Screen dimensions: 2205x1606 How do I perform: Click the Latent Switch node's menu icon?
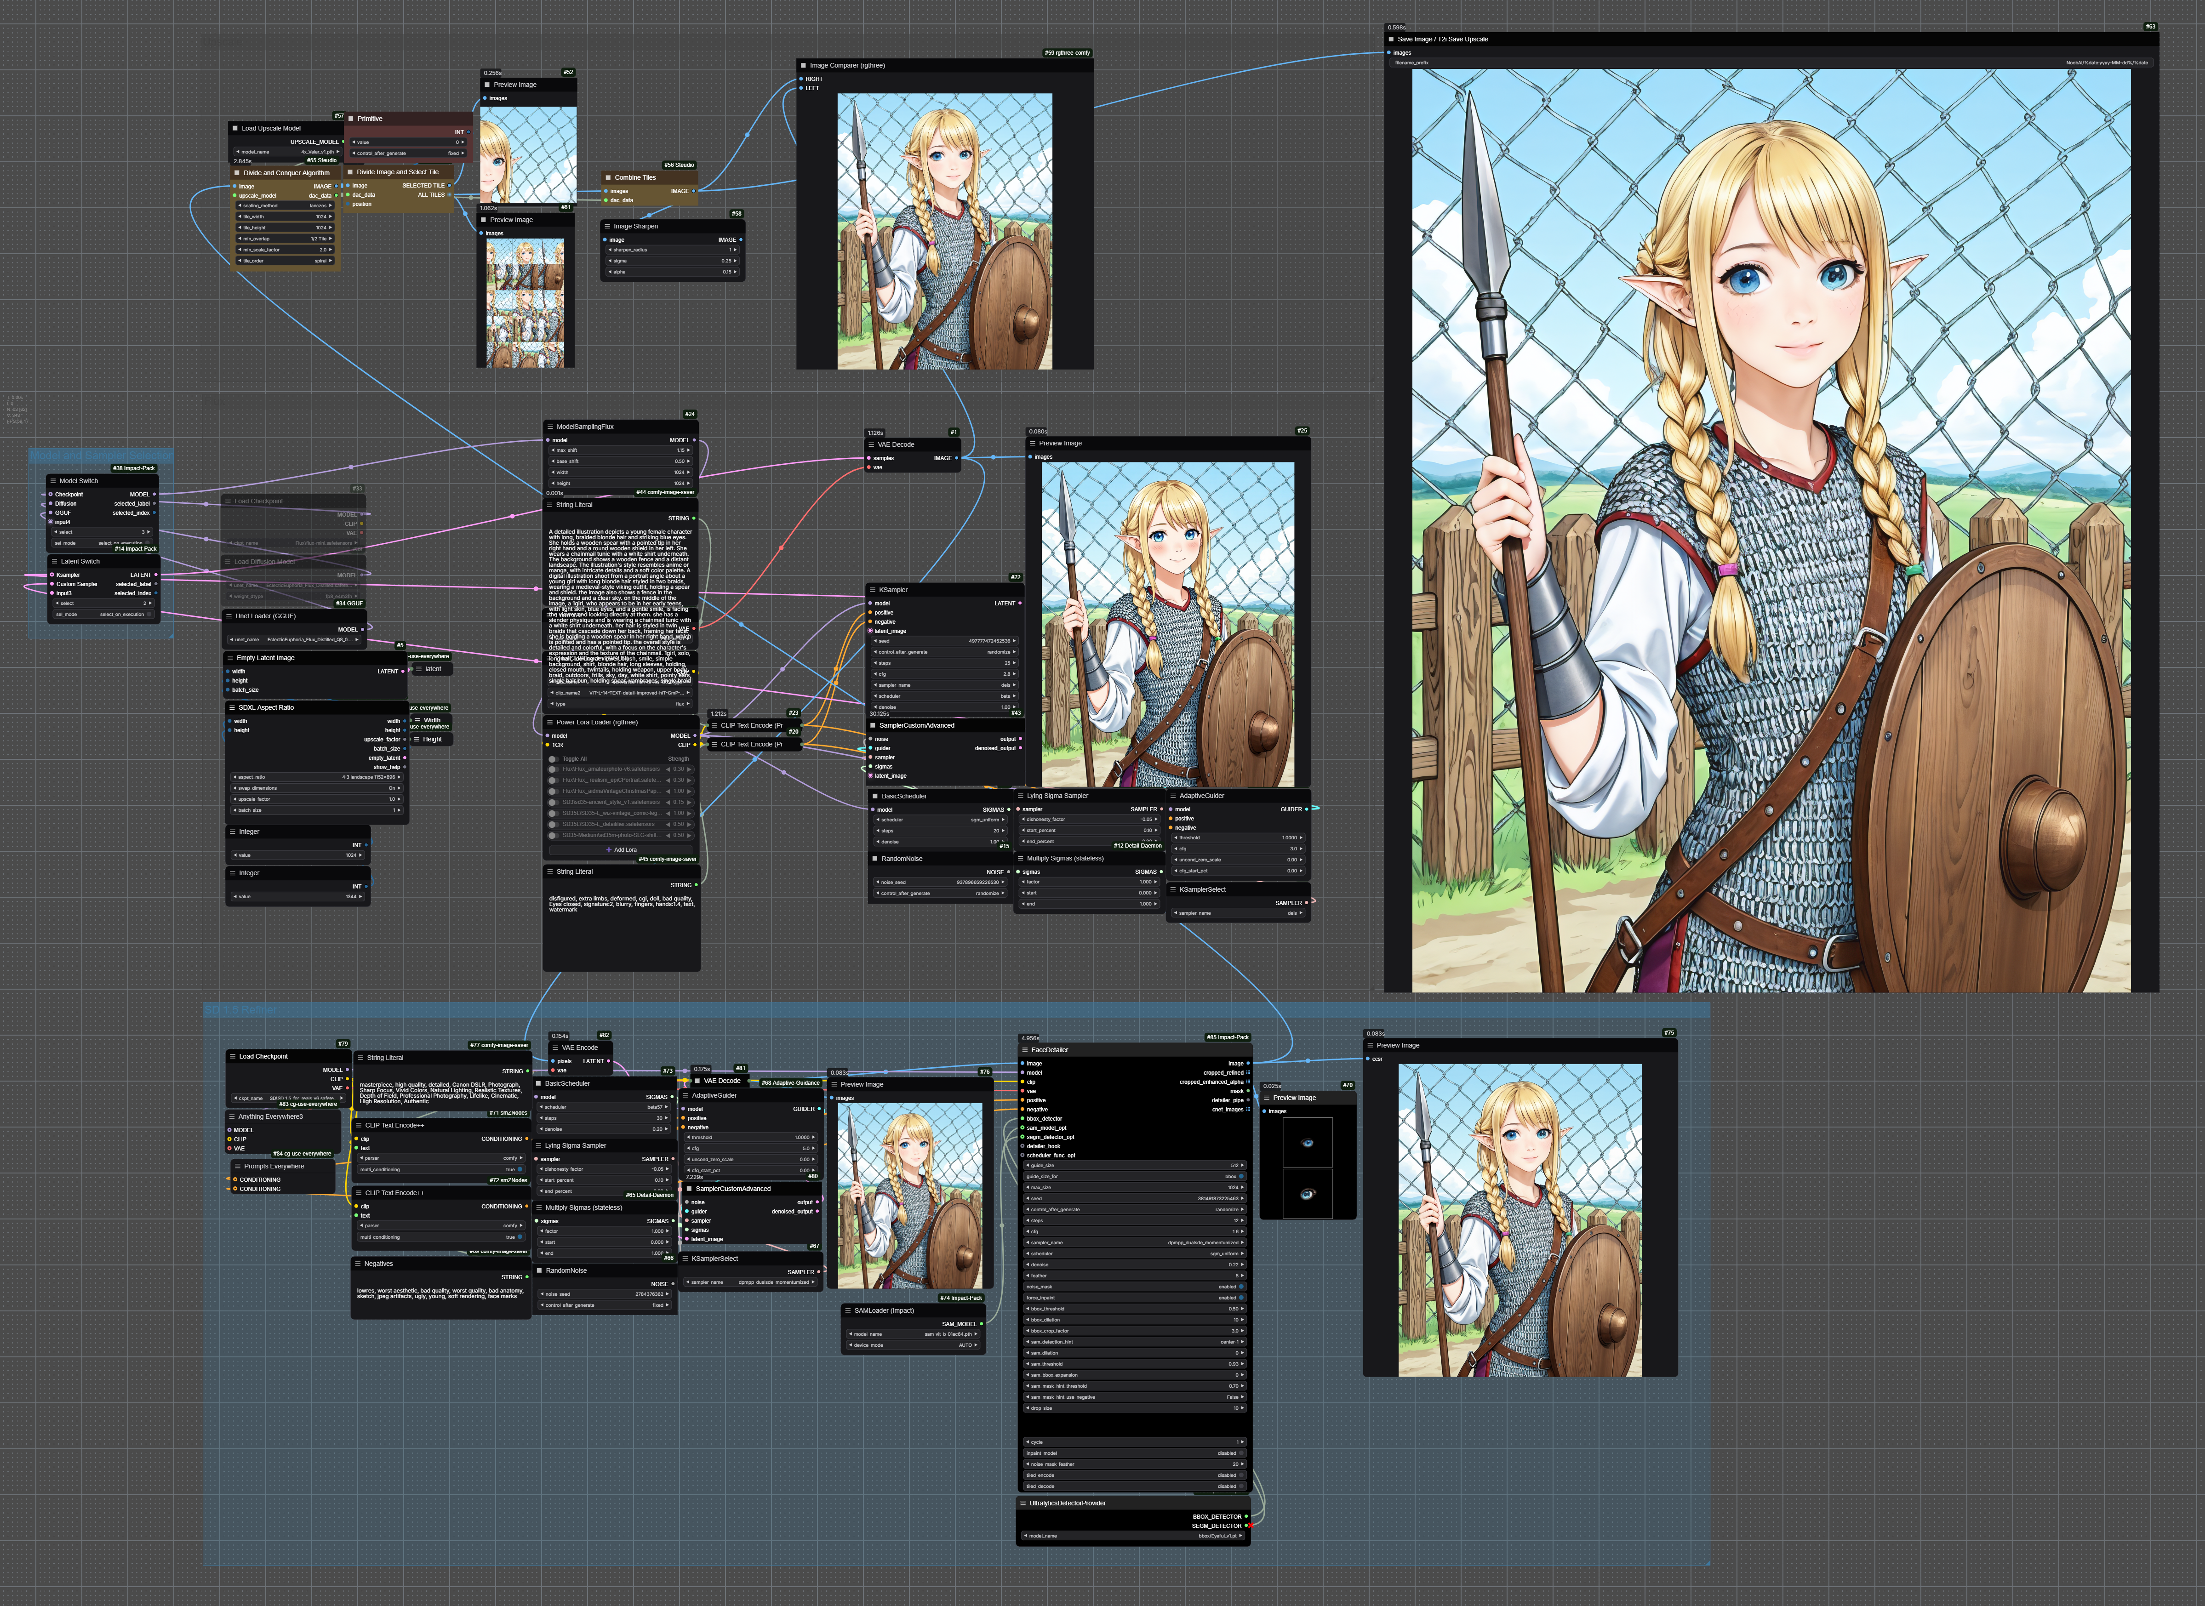click(54, 562)
